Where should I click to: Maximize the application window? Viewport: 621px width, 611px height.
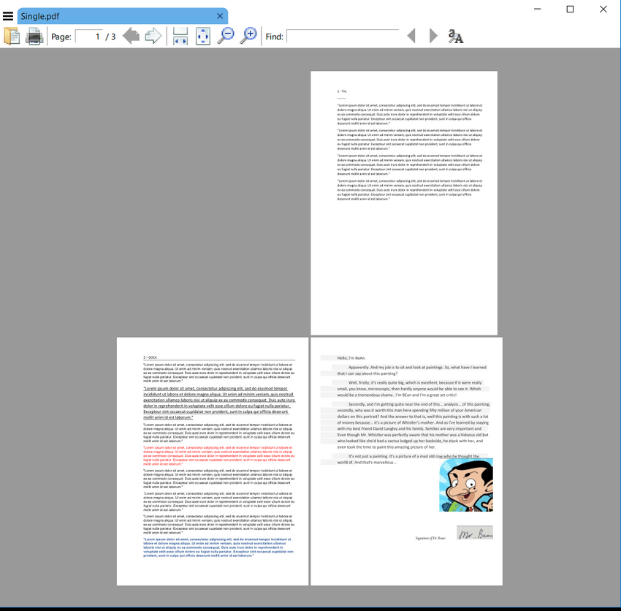pyautogui.click(x=570, y=10)
